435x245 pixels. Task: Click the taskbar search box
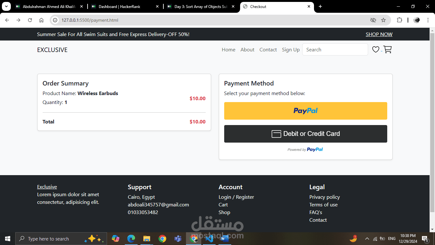point(61,239)
